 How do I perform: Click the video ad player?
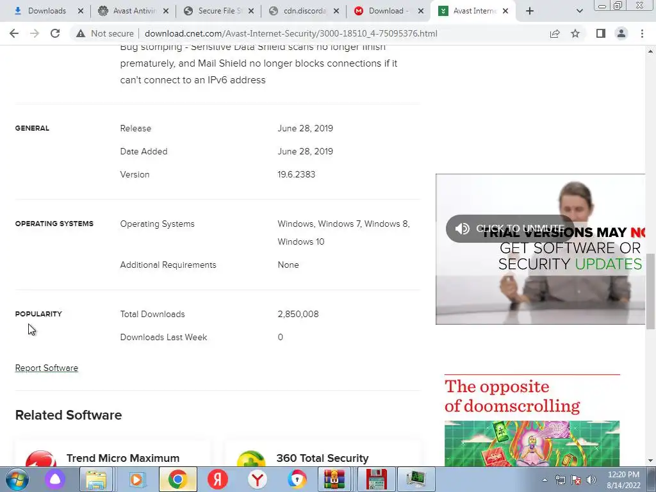(540, 249)
